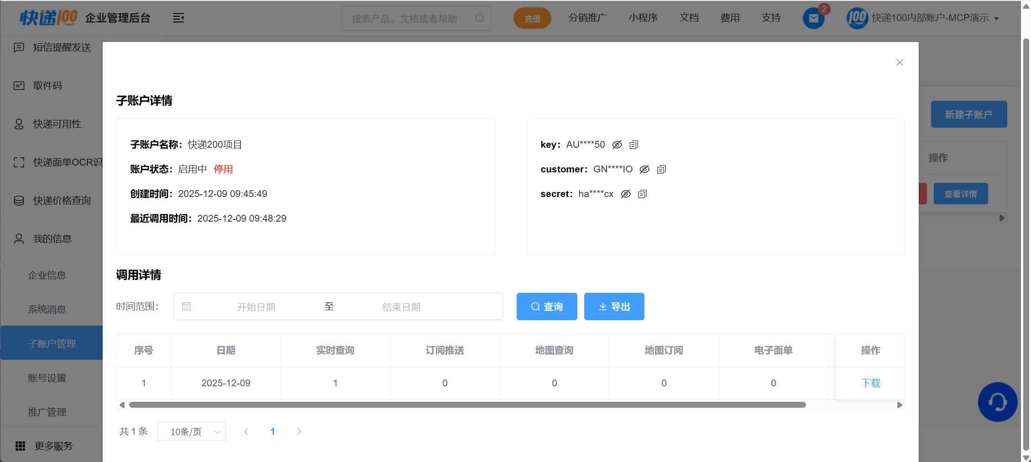This screenshot has height=462, width=1031.
Task: Click the 下载 link for 2025-12-09
Action: tap(870, 383)
